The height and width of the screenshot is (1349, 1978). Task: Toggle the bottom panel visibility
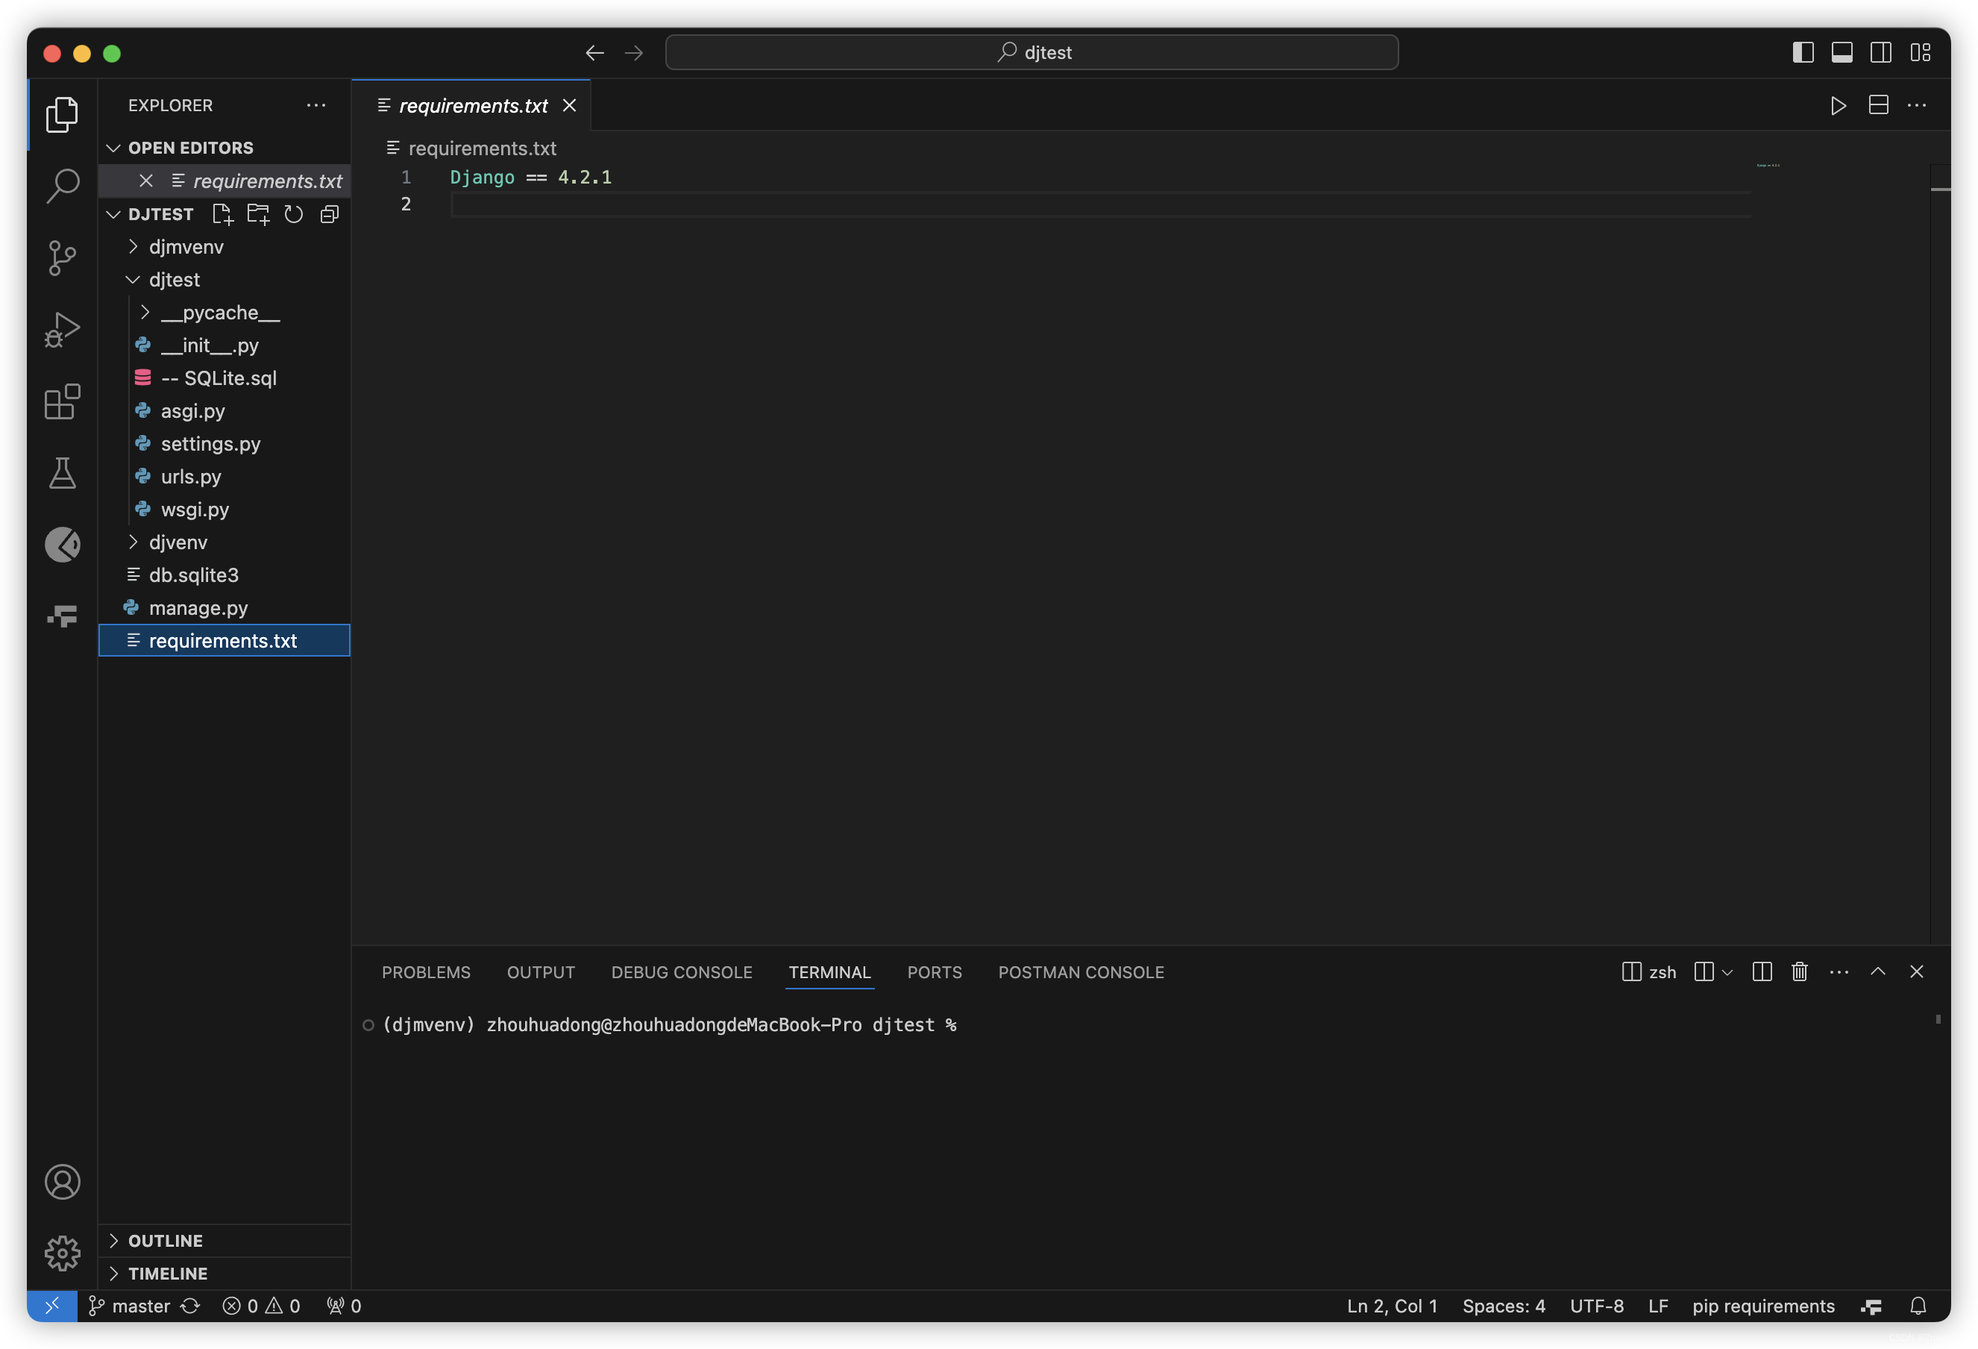coord(1842,53)
